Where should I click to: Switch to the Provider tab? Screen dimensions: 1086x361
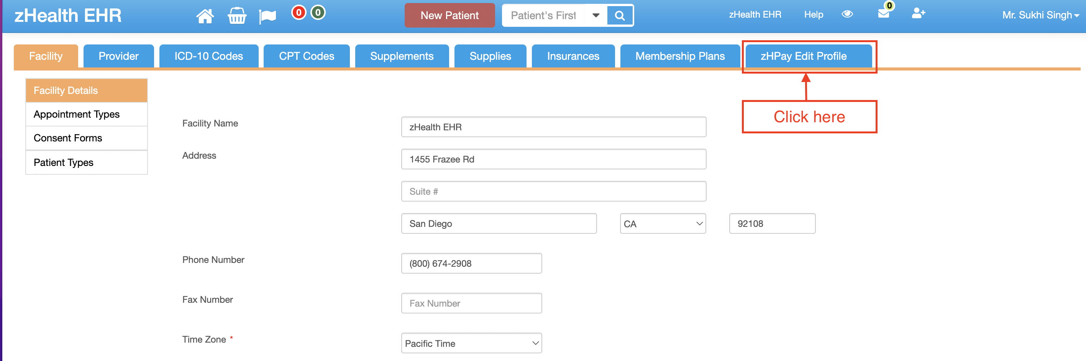pyautogui.click(x=118, y=56)
